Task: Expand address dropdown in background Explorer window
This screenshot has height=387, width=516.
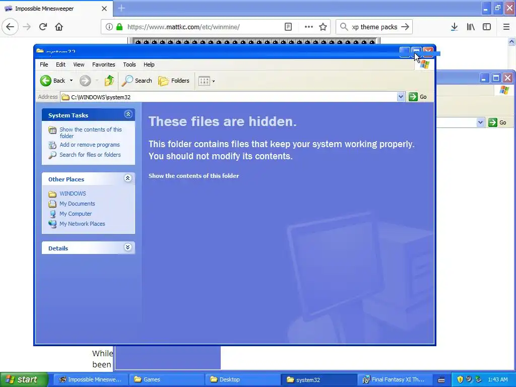Action: [x=480, y=122]
